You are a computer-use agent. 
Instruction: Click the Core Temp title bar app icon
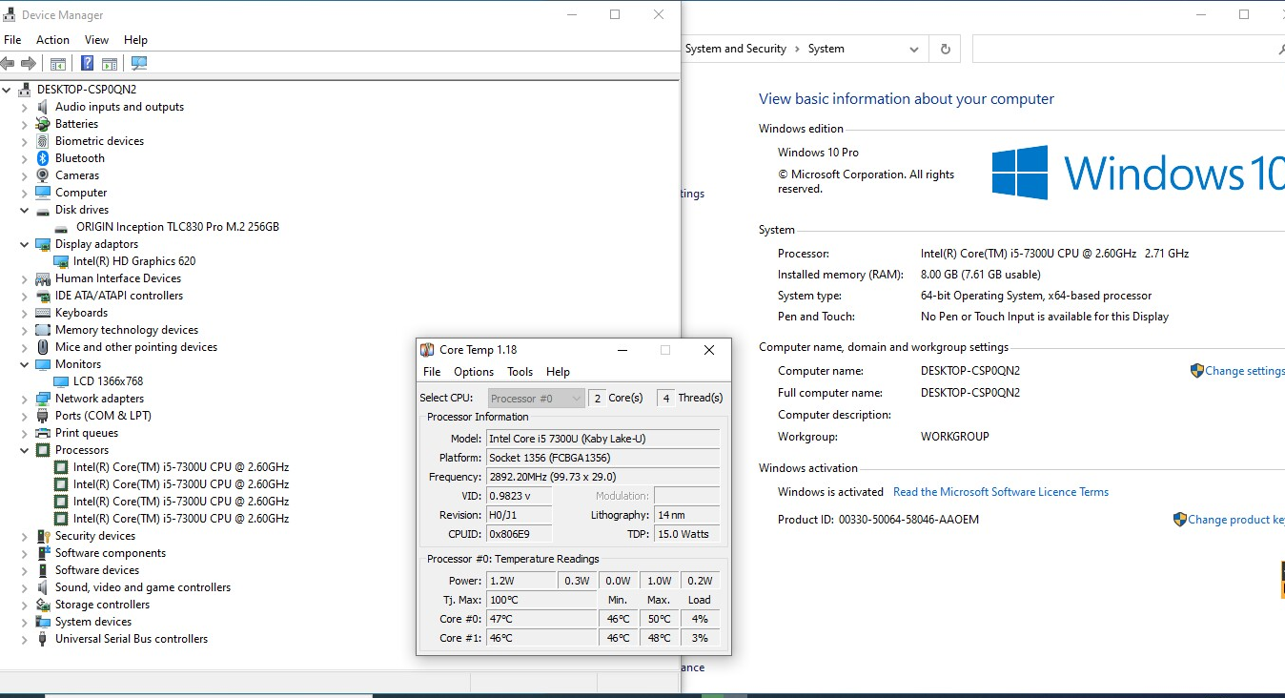coord(428,350)
